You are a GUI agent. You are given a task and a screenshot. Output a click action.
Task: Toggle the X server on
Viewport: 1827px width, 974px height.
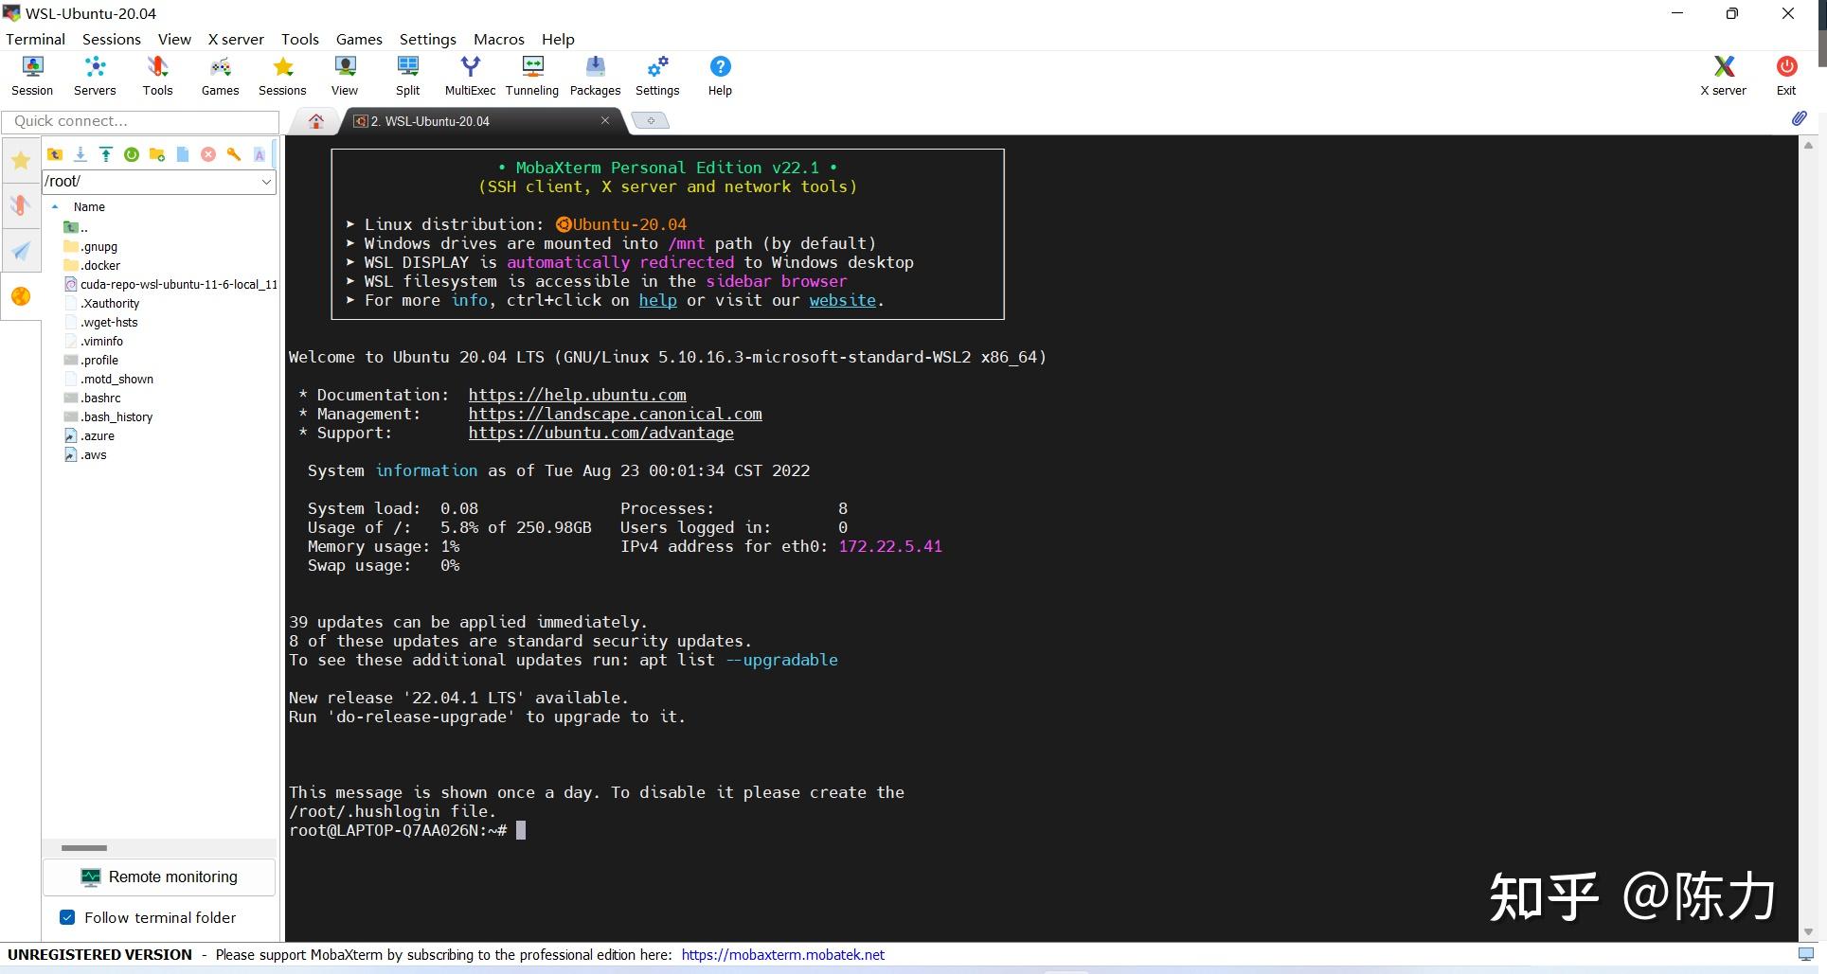click(x=1722, y=75)
